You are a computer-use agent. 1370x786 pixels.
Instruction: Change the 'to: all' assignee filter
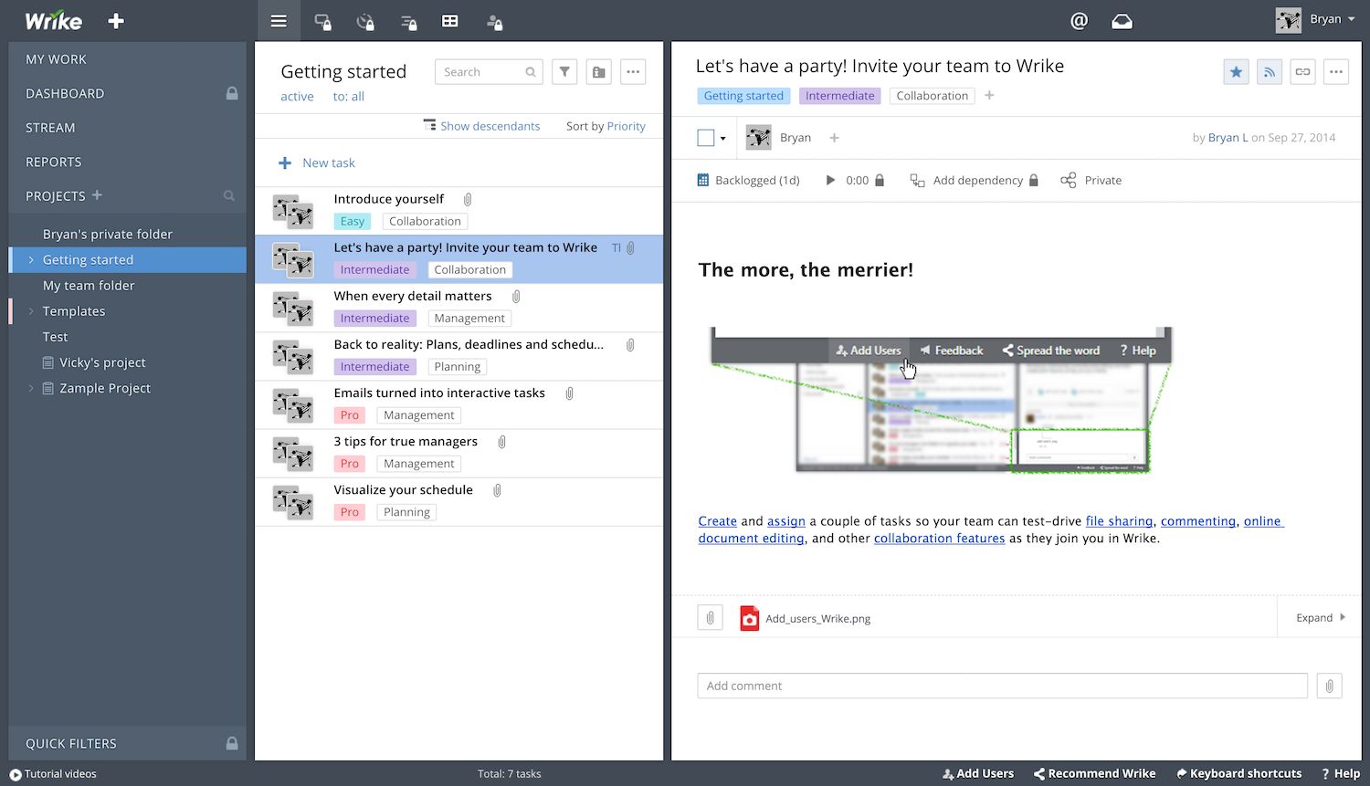pyautogui.click(x=348, y=96)
